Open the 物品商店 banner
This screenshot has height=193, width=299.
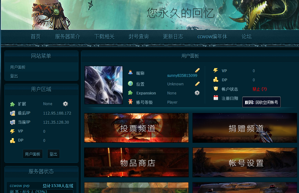point(136,163)
